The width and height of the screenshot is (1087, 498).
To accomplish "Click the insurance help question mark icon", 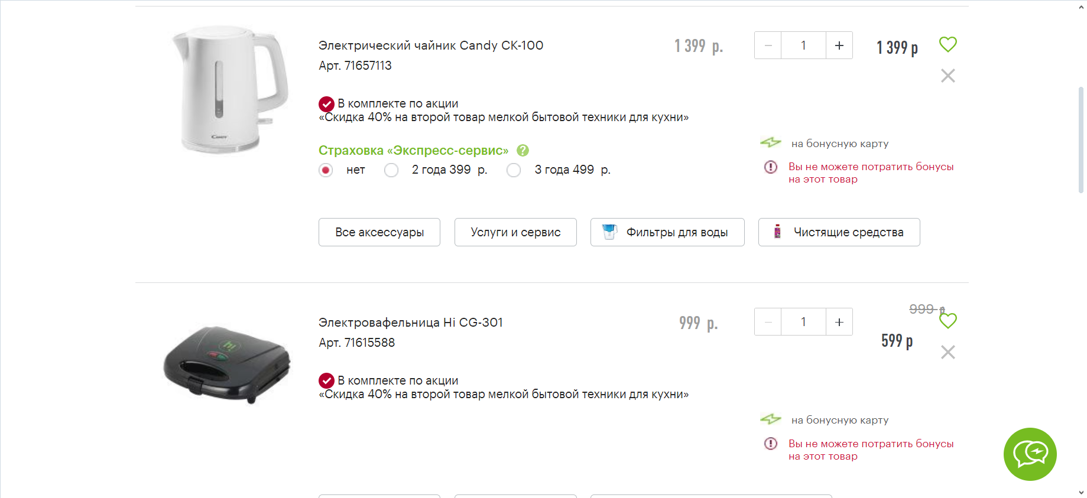I will [523, 151].
